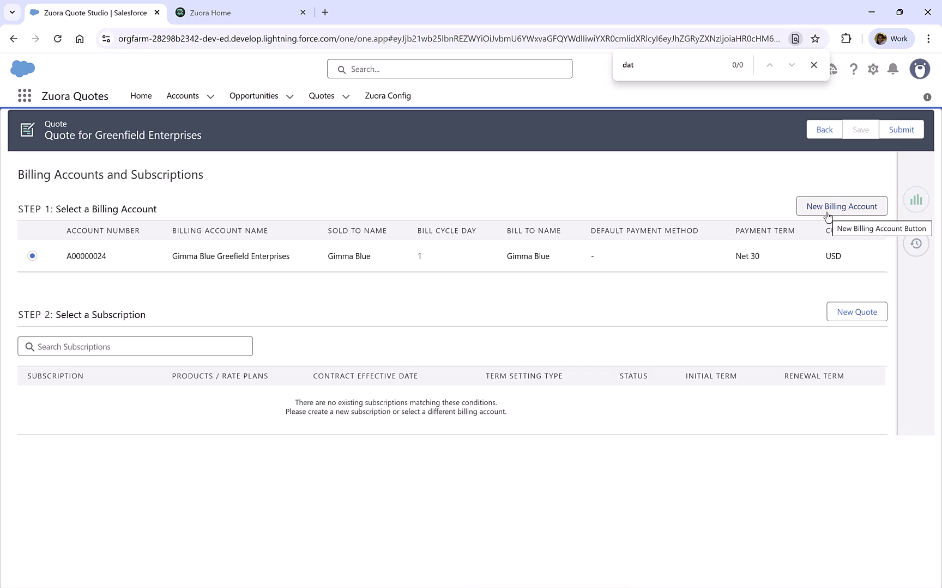Image resolution: width=942 pixels, height=588 pixels.
Task: Close the browser find bar
Action: [814, 64]
